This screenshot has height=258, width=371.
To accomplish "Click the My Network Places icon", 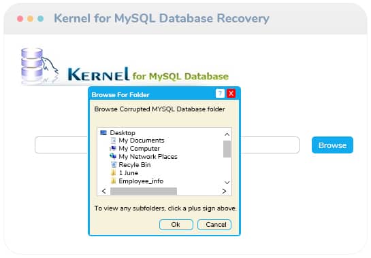I will (113, 156).
